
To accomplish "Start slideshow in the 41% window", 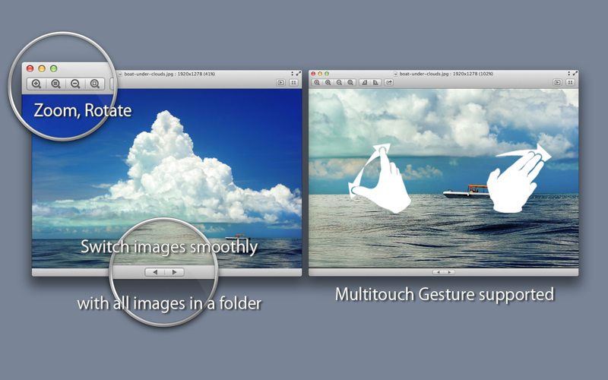I will (280, 82).
